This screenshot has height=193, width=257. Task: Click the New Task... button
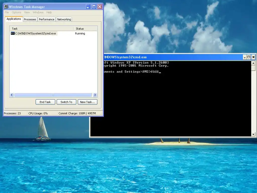(87, 102)
